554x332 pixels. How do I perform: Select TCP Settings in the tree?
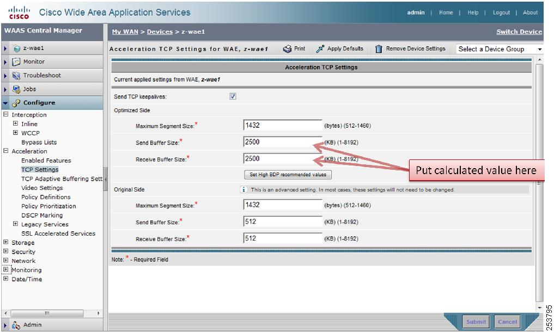click(x=40, y=170)
